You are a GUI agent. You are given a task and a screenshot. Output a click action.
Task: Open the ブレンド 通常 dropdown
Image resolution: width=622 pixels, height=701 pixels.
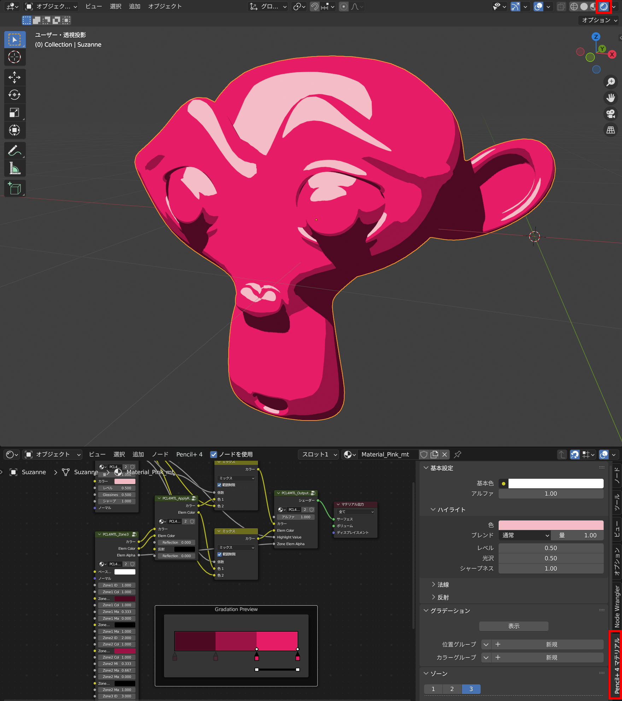click(x=525, y=535)
